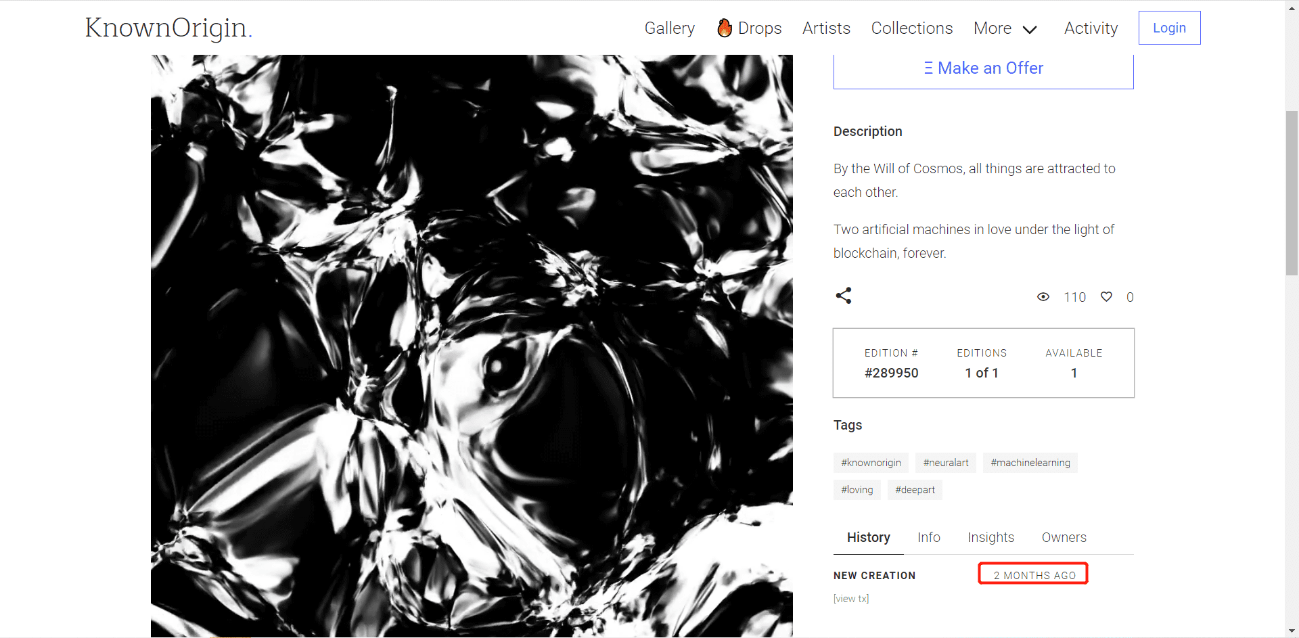
Task: Click the #deepart tag
Action: [915, 490]
